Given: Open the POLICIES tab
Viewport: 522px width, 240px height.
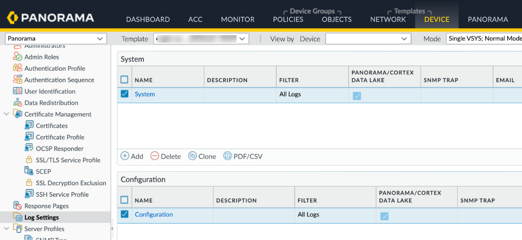Looking at the screenshot, I should click(x=288, y=19).
